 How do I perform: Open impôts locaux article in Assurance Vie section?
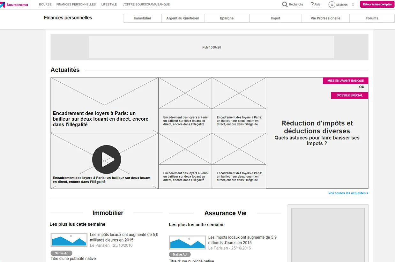pyautogui.click(x=242, y=240)
